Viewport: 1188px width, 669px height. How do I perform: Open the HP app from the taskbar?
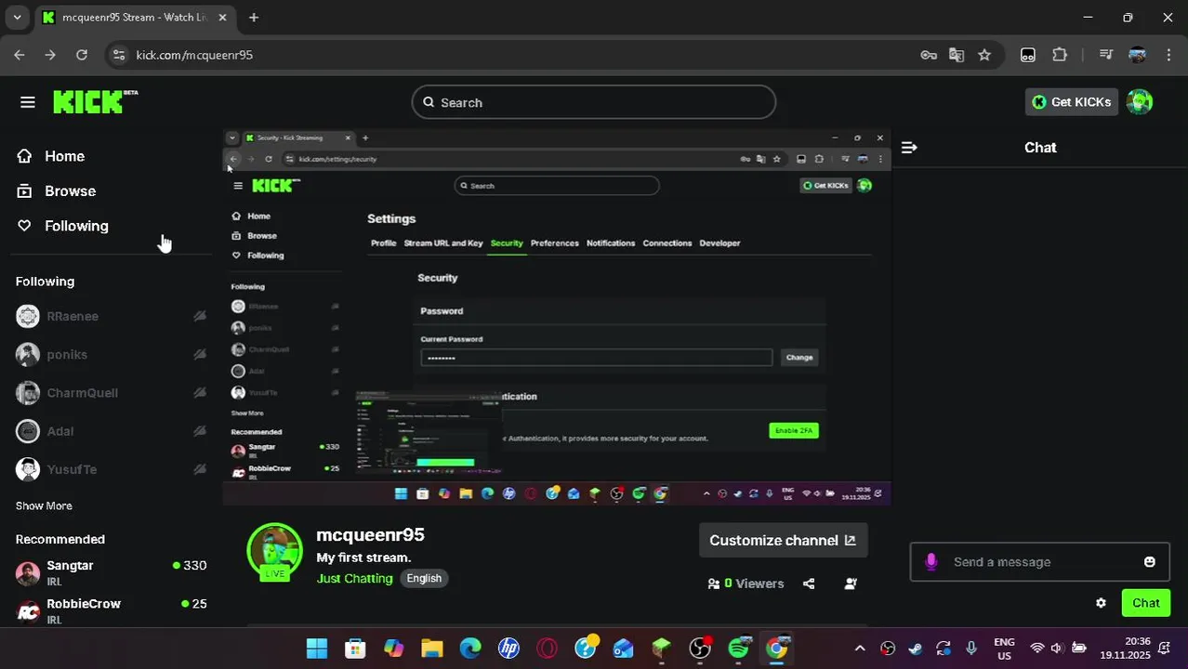pos(508,648)
